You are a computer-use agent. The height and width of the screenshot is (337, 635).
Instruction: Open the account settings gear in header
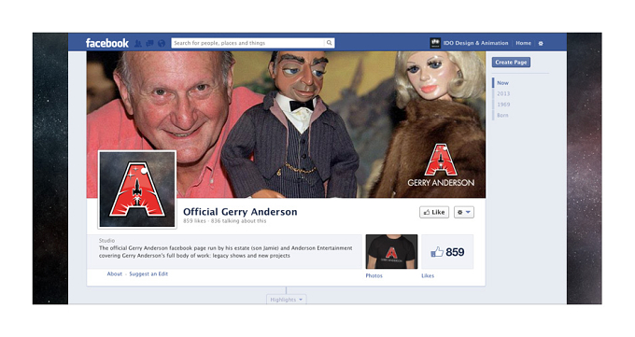(x=541, y=43)
